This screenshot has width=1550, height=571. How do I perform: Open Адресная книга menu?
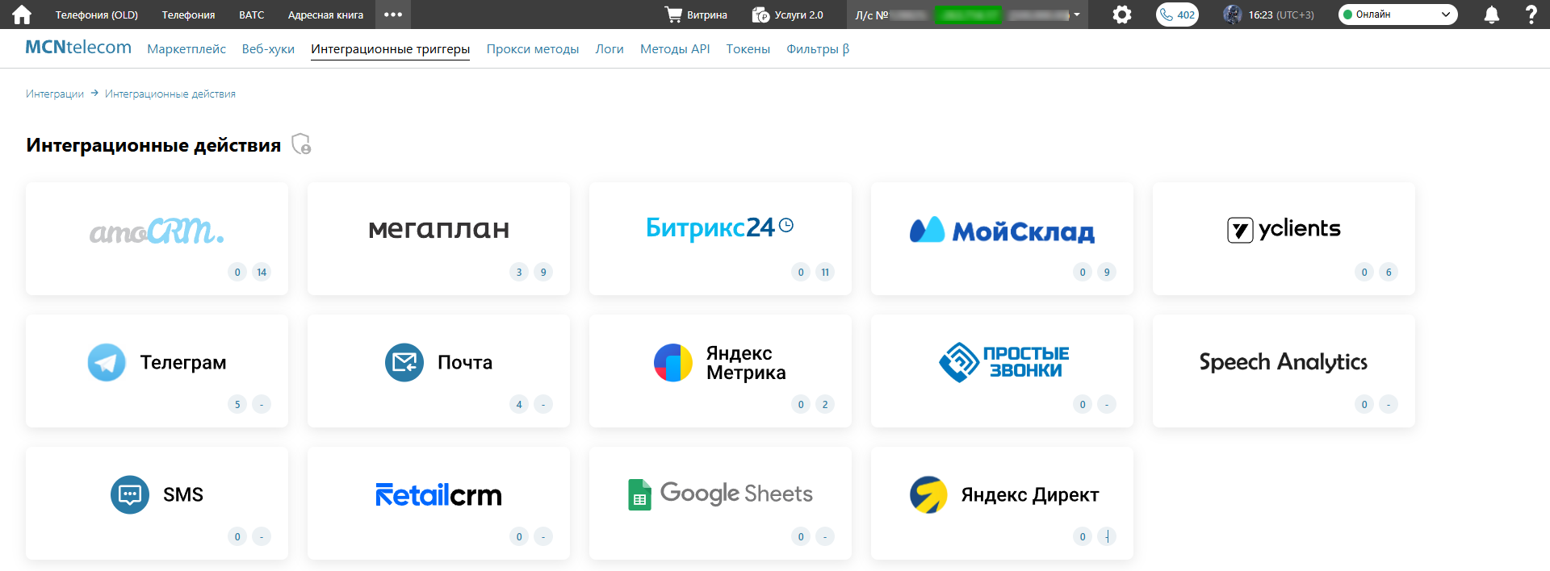(x=325, y=15)
